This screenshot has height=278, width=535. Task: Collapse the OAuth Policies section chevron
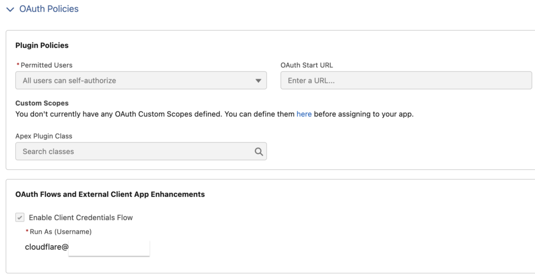tap(10, 9)
